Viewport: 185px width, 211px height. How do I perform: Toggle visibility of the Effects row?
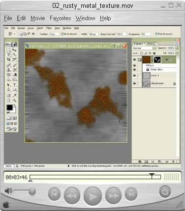pos(134,65)
